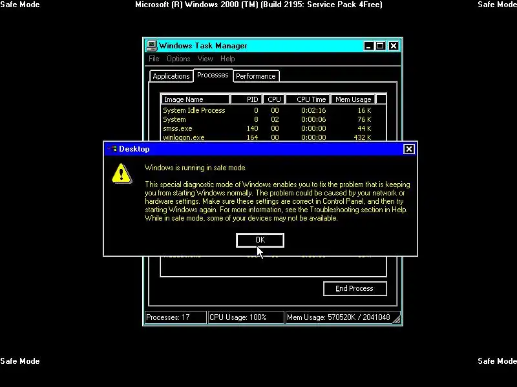
Task: Click the End Process button
Action: (355, 288)
